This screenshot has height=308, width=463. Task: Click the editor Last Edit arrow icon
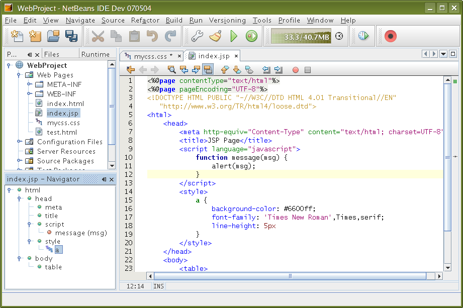pos(131,70)
